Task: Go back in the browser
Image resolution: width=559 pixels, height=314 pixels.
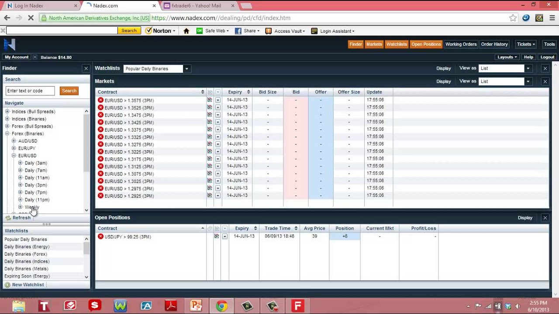Action: pos(7,18)
